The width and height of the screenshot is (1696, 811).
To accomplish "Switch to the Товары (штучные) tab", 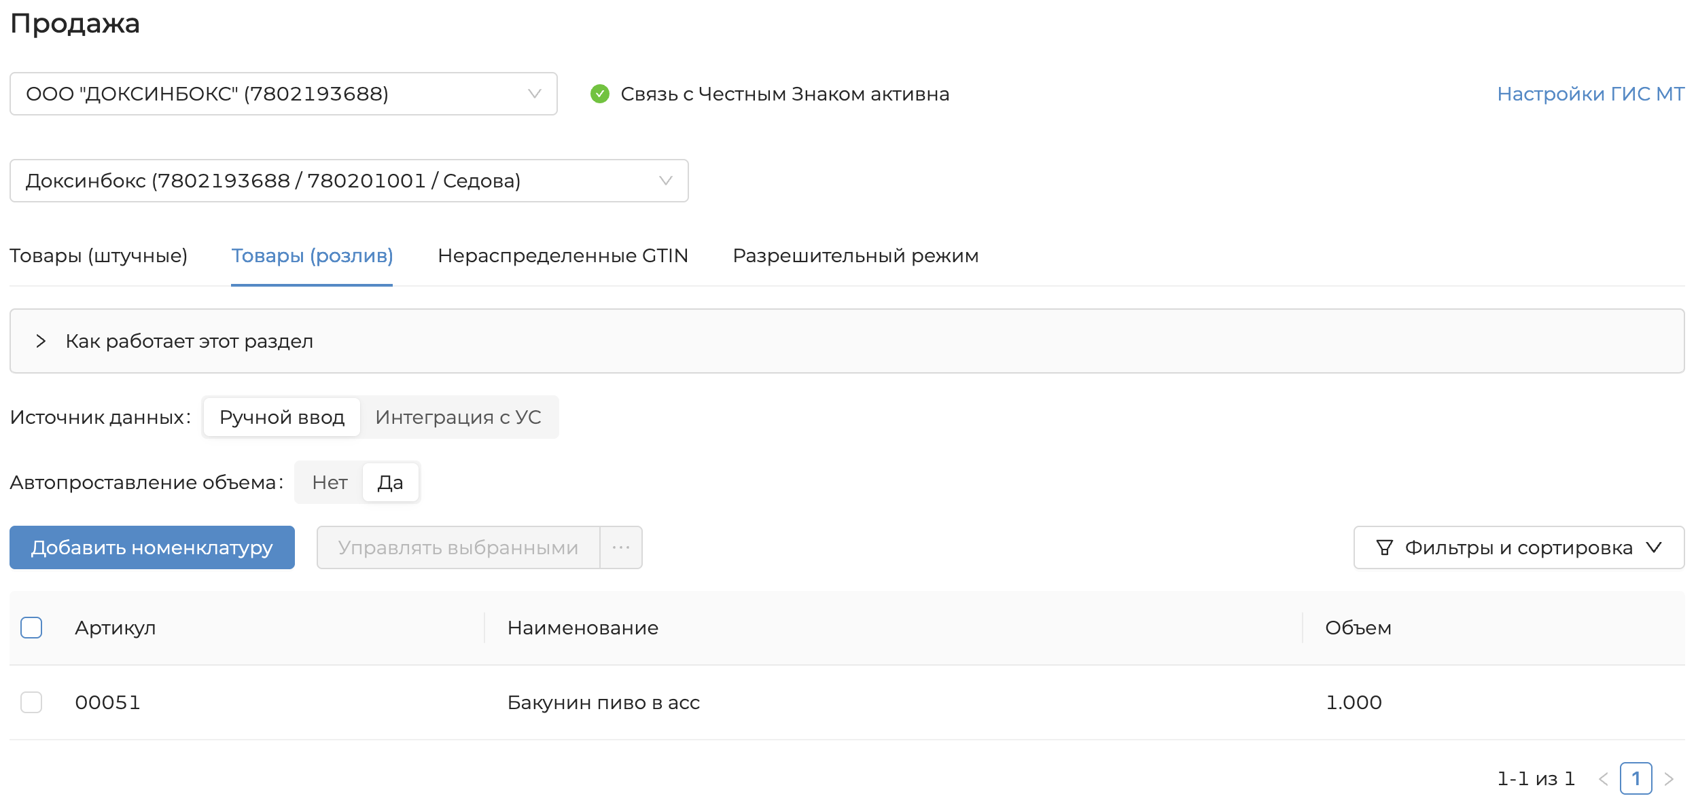I will tap(99, 256).
